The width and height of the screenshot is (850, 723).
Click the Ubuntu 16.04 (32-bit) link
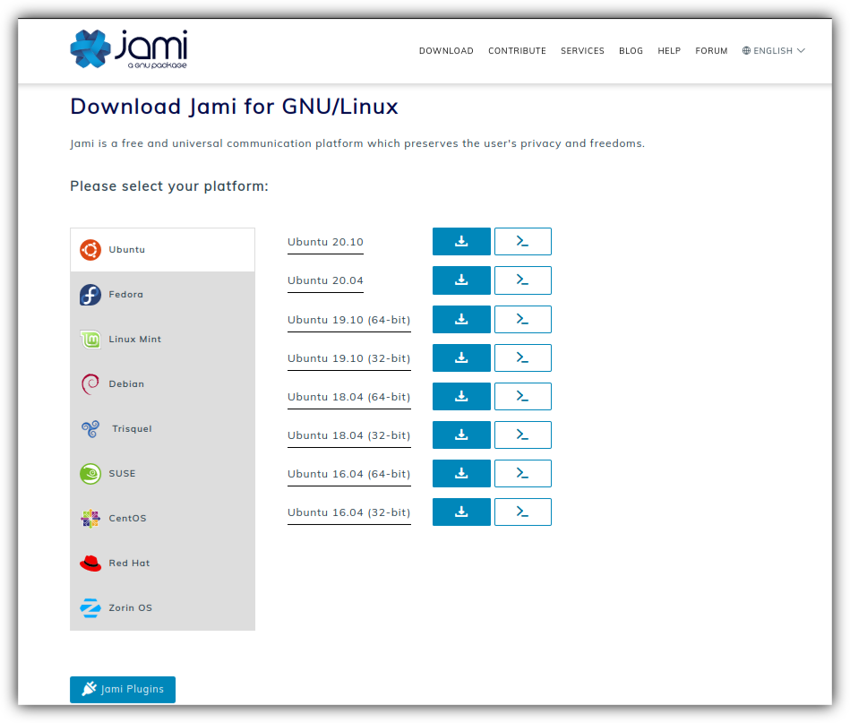pos(349,512)
